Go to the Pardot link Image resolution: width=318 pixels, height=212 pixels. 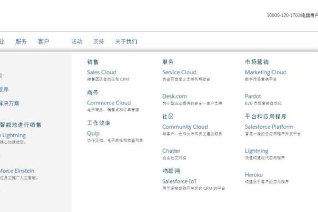click(x=253, y=96)
